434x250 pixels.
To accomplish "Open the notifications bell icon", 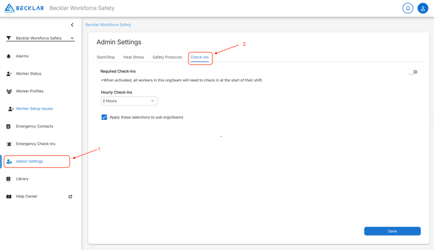I will pyautogui.click(x=408, y=8).
